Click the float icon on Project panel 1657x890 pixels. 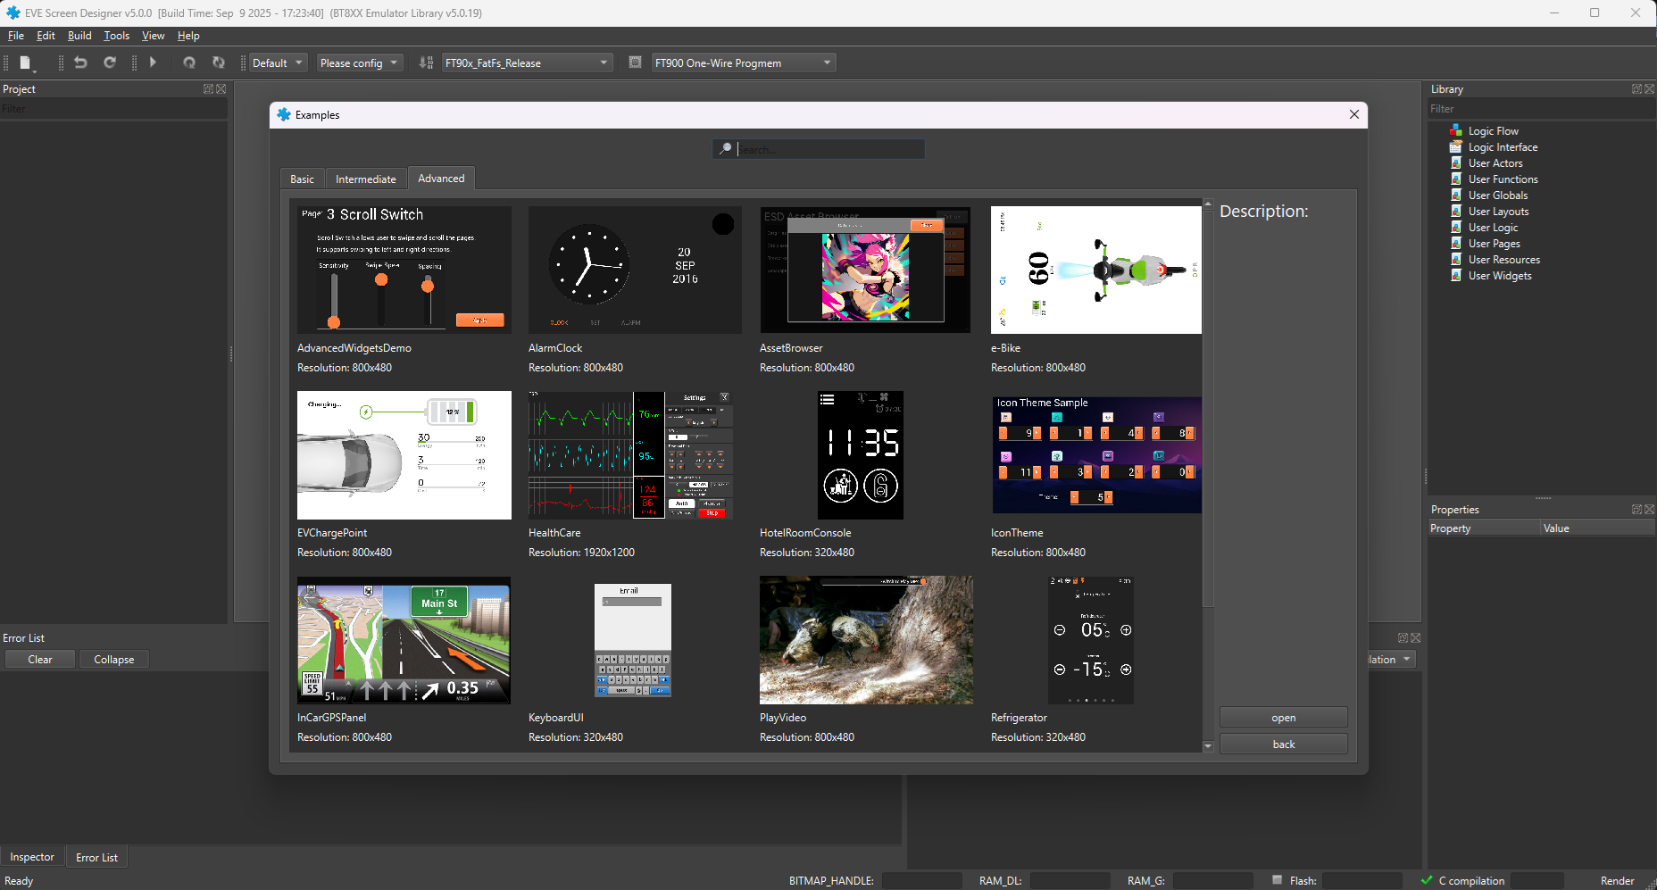click(208, 89)
